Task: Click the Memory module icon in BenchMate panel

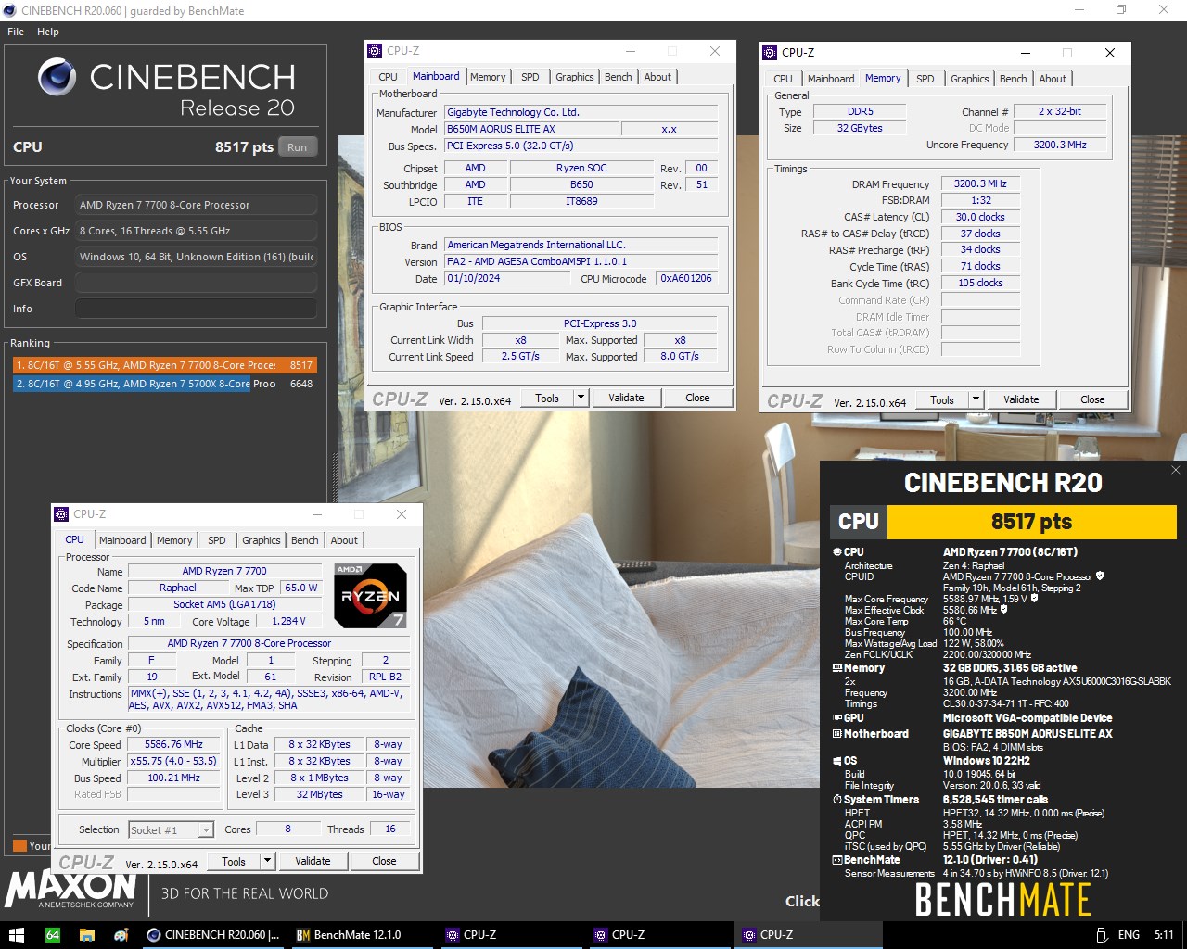Action: 837,668
